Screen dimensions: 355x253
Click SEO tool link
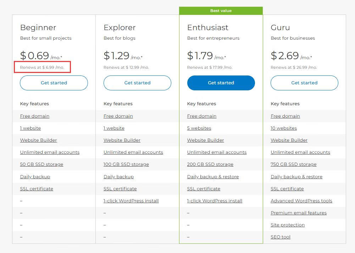click(x=281, y=237)
